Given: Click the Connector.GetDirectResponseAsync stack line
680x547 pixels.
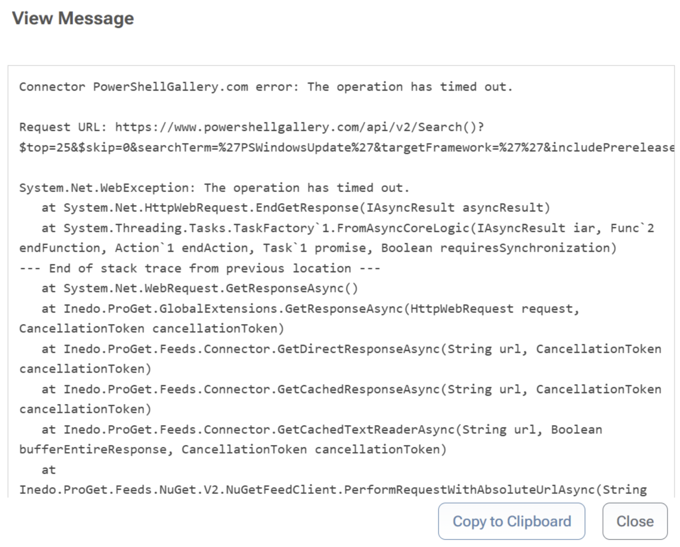Looking at the screenshot, I should coord(351,349).
